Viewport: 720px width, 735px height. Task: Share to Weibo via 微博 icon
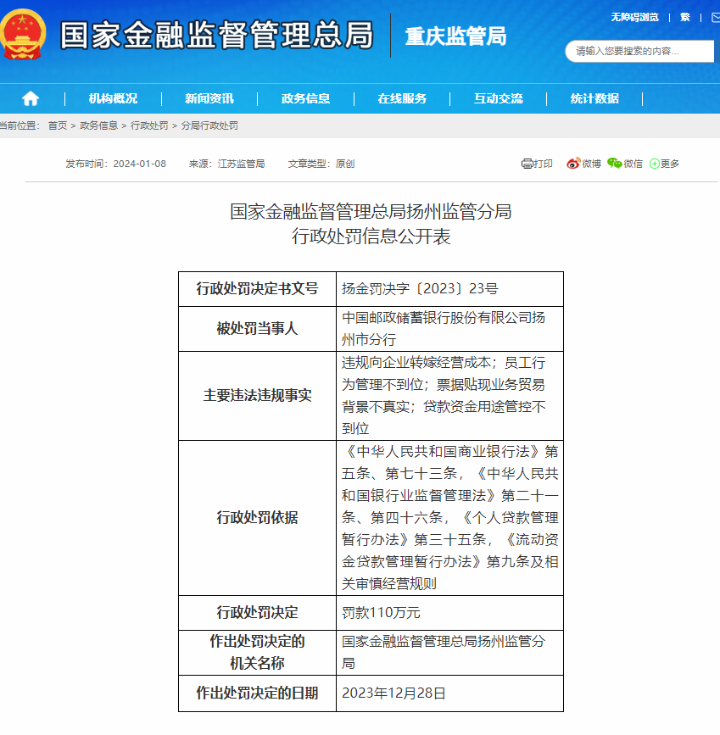(583, 164)
